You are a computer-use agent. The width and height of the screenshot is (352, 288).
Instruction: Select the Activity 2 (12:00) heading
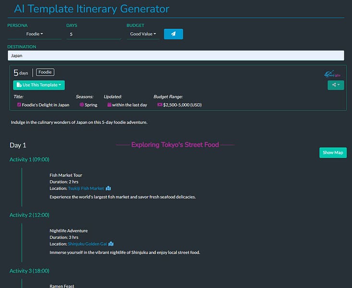[x=29, y=215]
